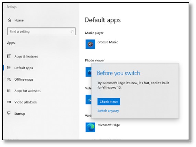Click the Default apps page heading
This screenshot has width=196, height=147.
point(102,20)
